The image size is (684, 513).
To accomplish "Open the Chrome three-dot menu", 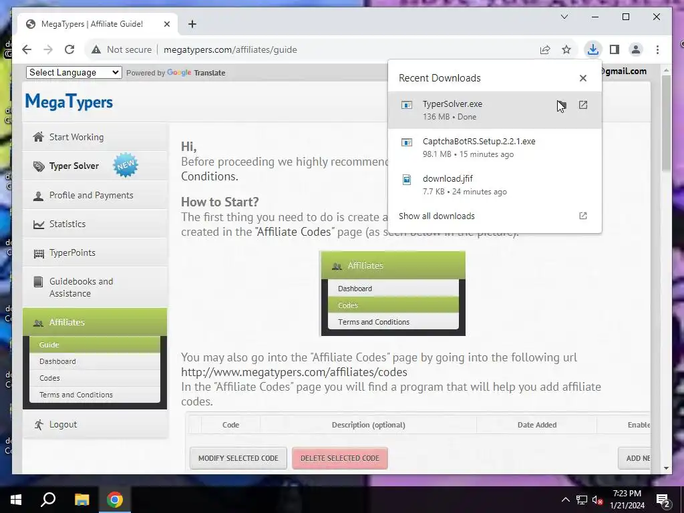I will [x=657, y=49].
